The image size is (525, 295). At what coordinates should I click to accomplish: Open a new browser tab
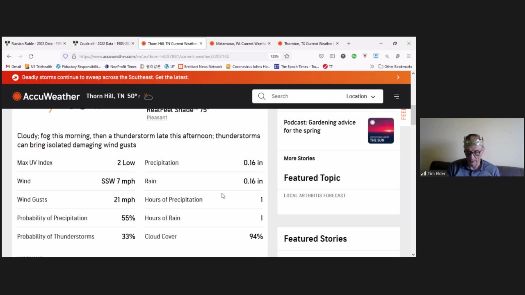(x=349, y=43)
